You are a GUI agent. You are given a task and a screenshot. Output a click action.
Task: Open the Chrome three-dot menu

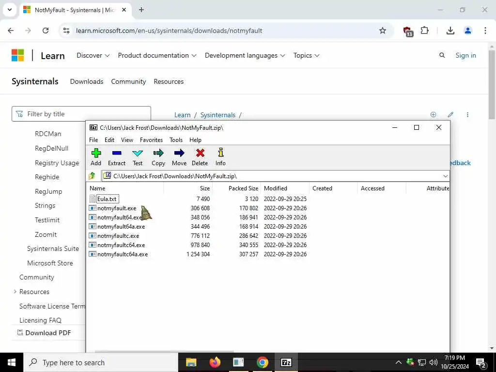[x=485, y=31]
